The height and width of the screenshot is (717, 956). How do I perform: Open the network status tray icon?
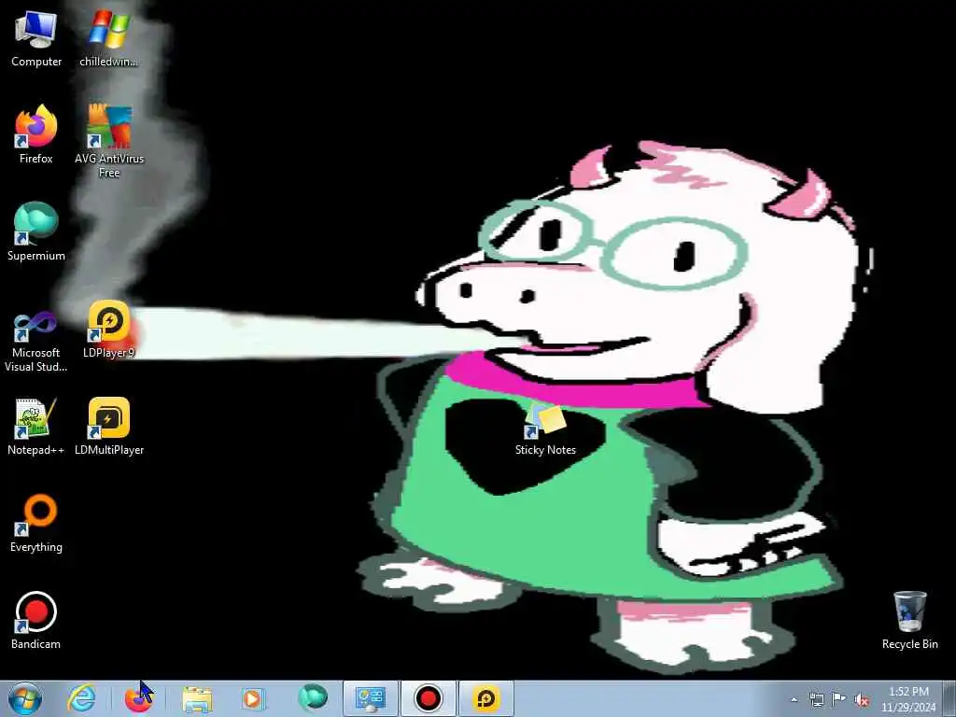point(816,699)
